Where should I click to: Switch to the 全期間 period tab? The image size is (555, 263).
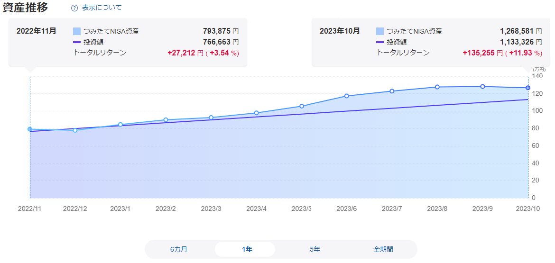[383, 249]
